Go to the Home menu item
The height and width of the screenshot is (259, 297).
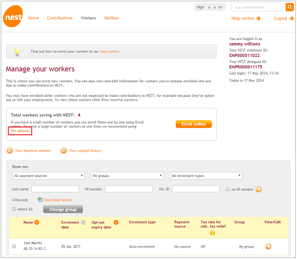(33, 18)
